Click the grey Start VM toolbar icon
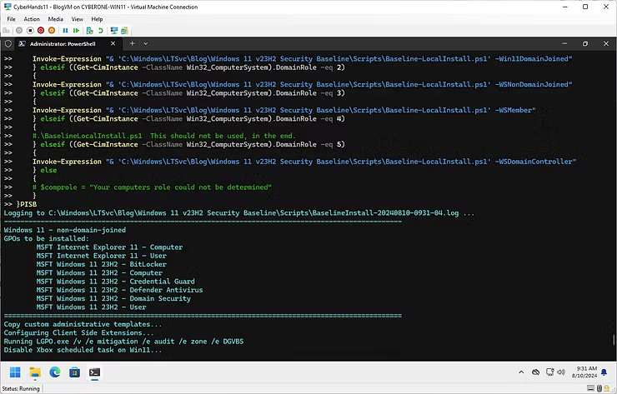The width and height of the screenshot is (617, 394). pyautogui.click(x=19, y=30)
